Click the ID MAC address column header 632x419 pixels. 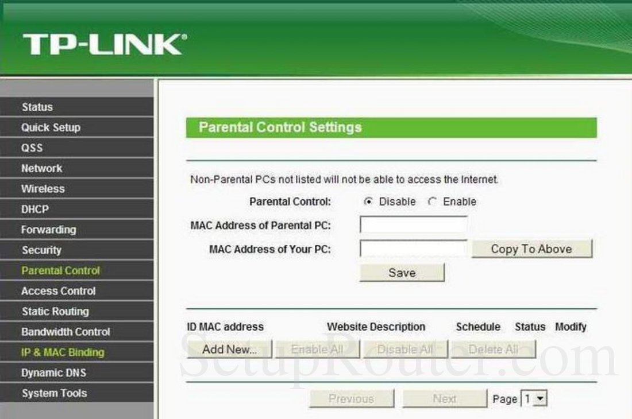[225, 327]
